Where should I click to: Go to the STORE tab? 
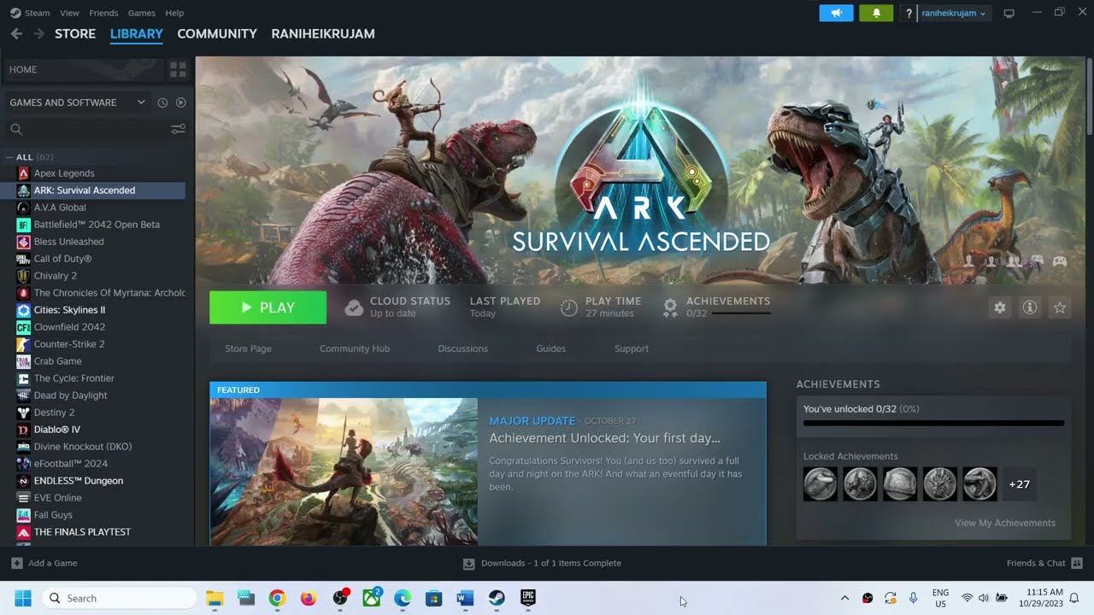point(75,33)
